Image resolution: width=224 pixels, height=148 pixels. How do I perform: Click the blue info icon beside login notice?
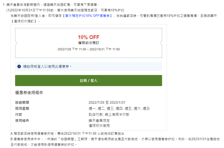tap(19, 66)
